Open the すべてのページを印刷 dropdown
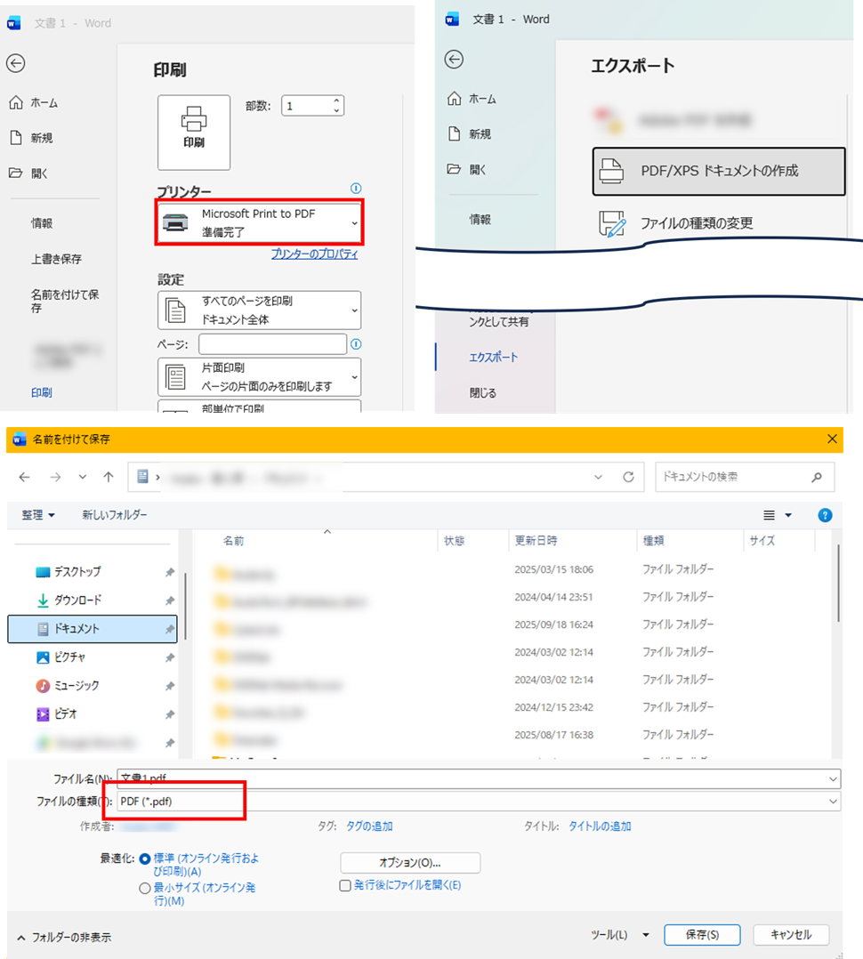The width and height of the screenshot is (863, 959). point(259,310)
